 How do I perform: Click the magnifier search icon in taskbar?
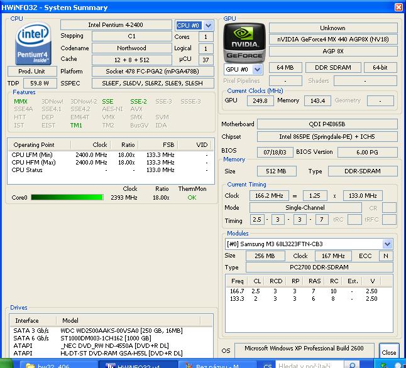(352, 365)
